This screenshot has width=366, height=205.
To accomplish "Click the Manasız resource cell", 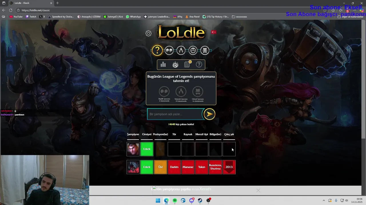I will pos(188,167).
